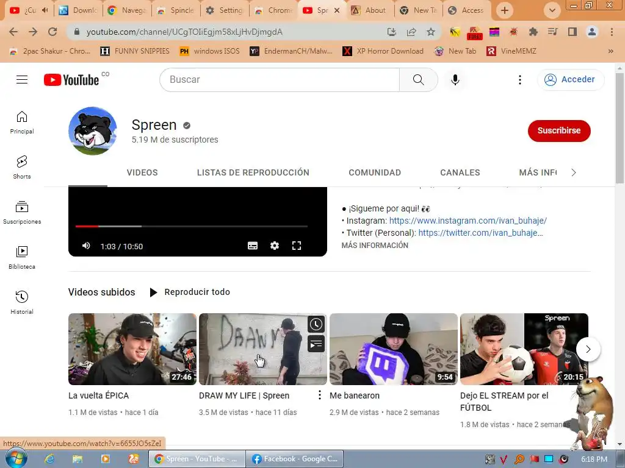Launch Internet Explorer from taskbar
The height and width of the screenshot is (468, 625).
click(49, 459)
